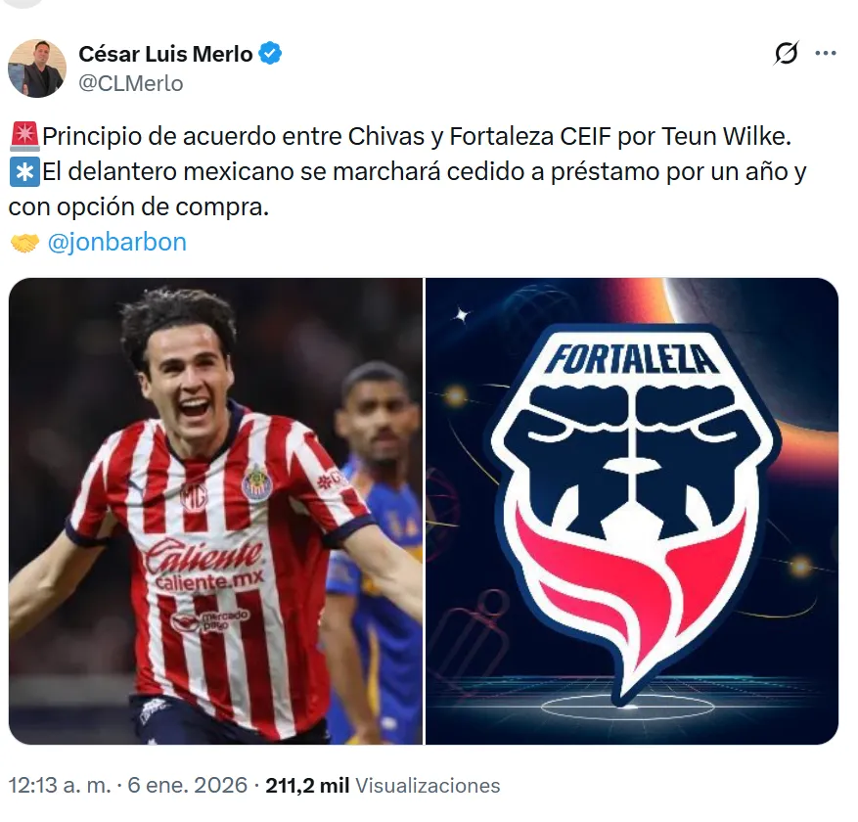The height and width of the screenshot is (822, 858).
Task: Click the 6 ene. 2026 date
Action: pyautogui.click(x=188, y=786)
